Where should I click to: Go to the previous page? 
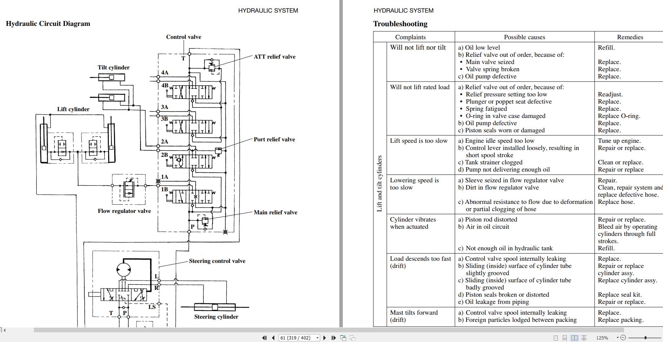click(273, 338)
